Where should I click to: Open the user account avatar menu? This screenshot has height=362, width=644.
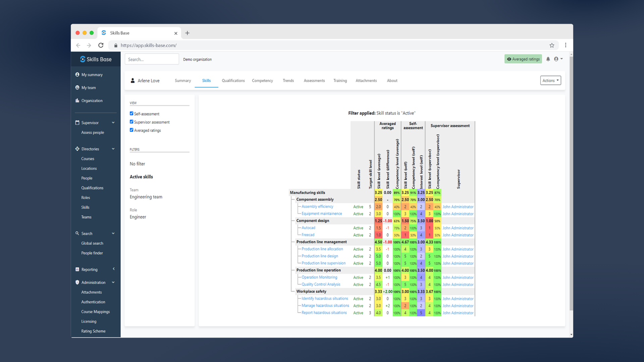coord(558,59)
